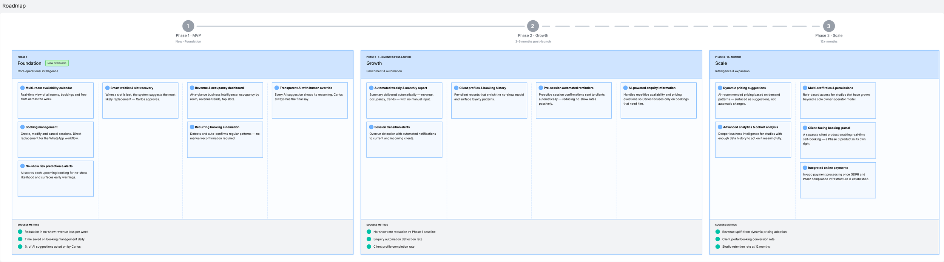Click blue dot on Integrated online payments

coord(805,168)
